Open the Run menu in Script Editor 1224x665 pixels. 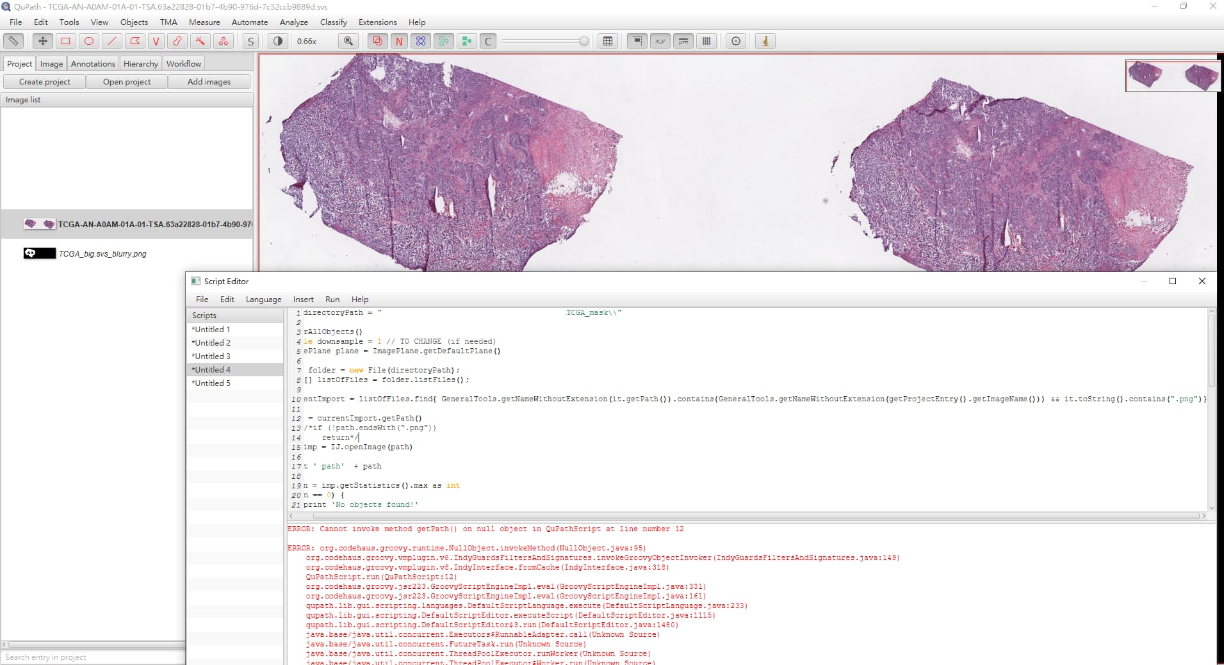pos(332,299)
